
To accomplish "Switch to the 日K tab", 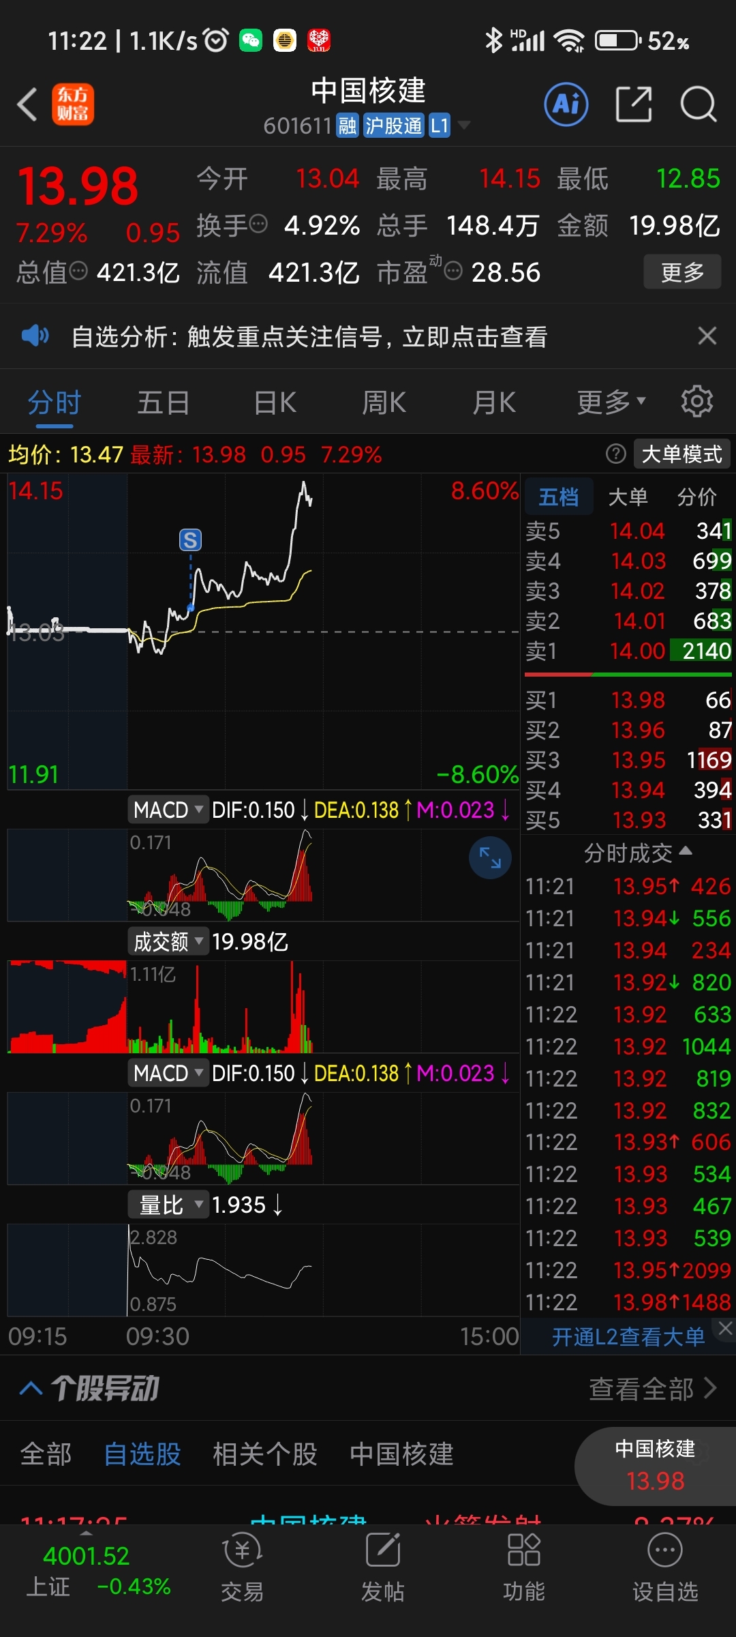I will point(275,402).
